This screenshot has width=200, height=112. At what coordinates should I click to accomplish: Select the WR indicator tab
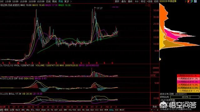83,110
